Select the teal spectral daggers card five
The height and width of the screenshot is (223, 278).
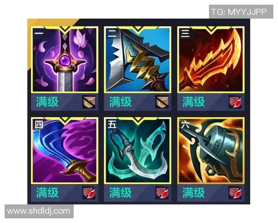(x=138, y=151)
